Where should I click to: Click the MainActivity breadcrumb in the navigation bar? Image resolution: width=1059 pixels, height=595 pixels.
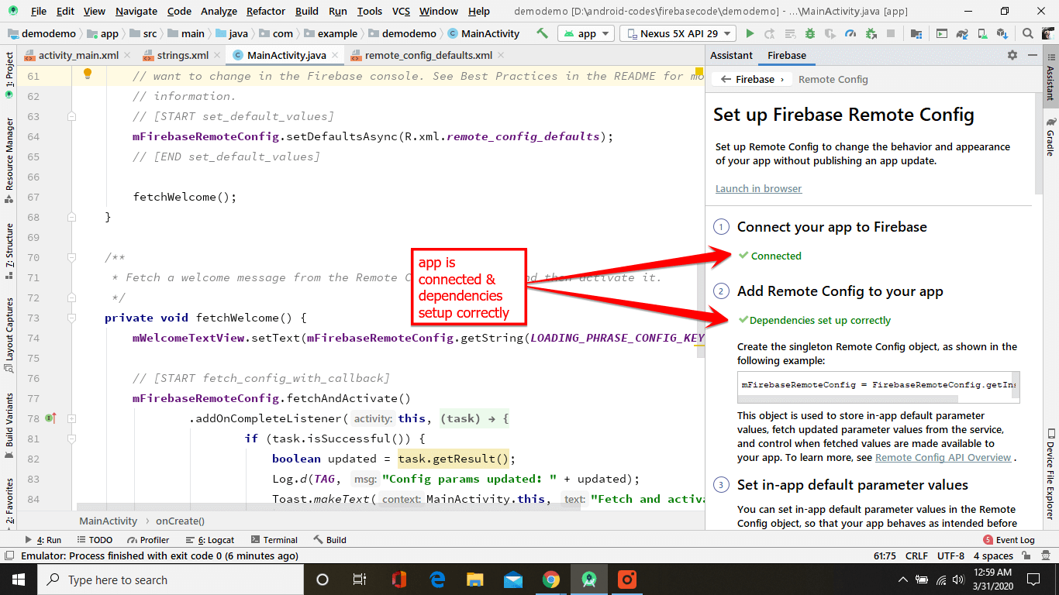click(483, 33)
